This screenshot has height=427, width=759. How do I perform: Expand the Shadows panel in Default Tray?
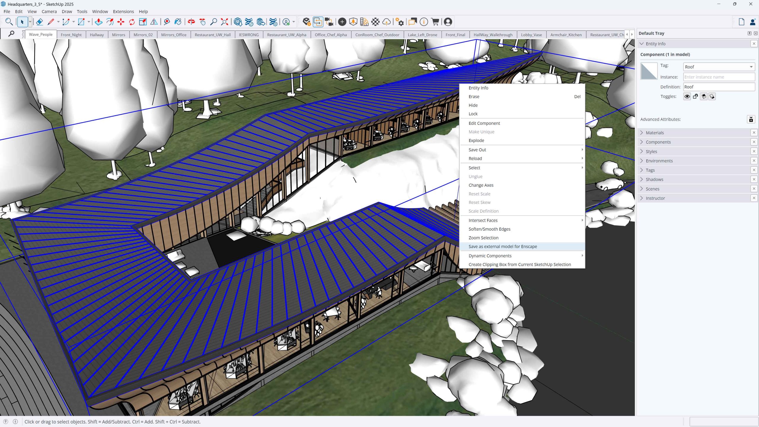coord(654,179)
